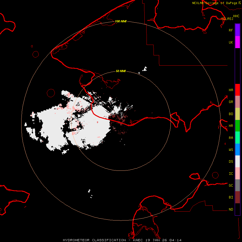Click the IC legend label
Image resolution: width=242 pixels, height=242 pixels.
click(x=231, y=173)
